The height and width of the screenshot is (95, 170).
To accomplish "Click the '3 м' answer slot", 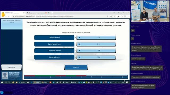I will tap(96, 44).
